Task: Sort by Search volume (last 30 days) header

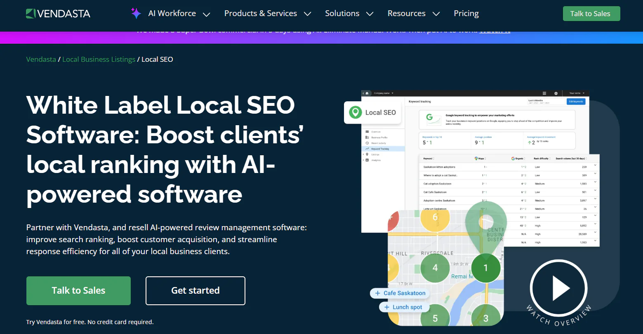Action: pyautogui.click(x=571, y=159)
